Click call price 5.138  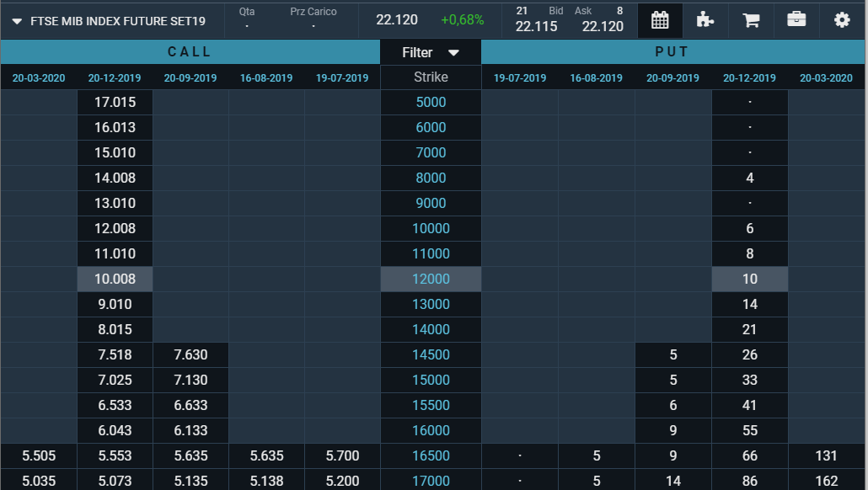tap(266, 481)
